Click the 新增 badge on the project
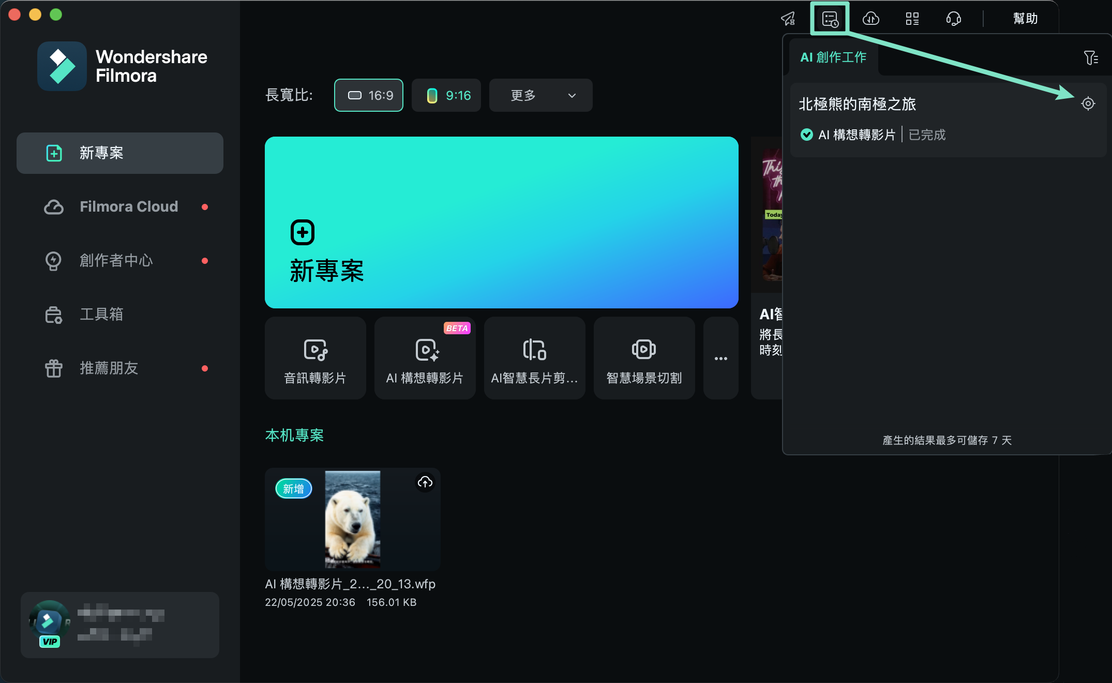 point(293,488)
